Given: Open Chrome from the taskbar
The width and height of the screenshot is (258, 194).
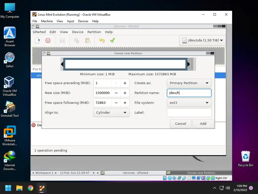Looking at the screenshot, I should coord(30,188).
